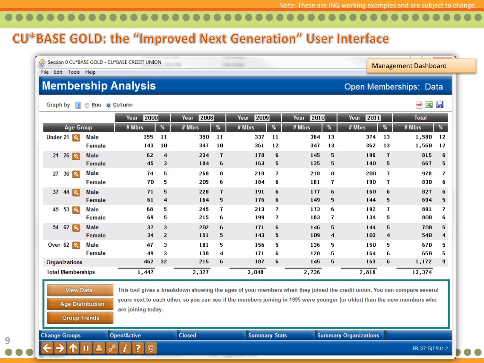
Task: Edit the Year field showing 2009
Action: click(x=262, y=118)
